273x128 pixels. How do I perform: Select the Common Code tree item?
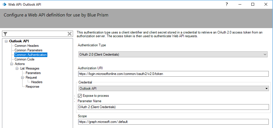click(25, 59)
